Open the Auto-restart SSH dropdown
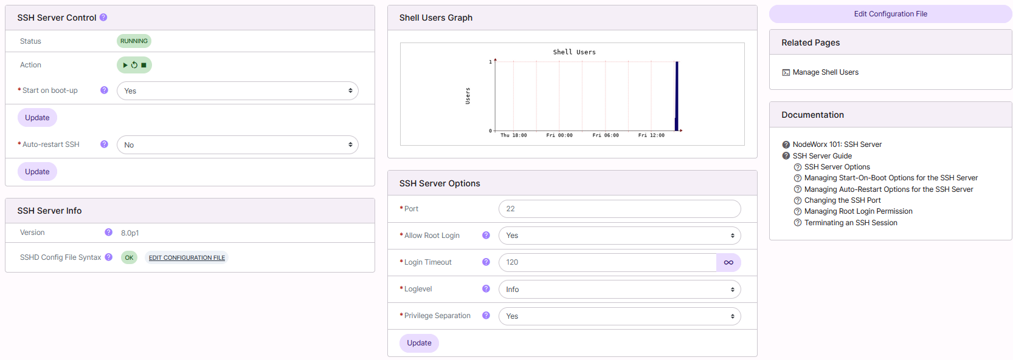The width and height of the screenshot is (1013, 360). point(237,144)
